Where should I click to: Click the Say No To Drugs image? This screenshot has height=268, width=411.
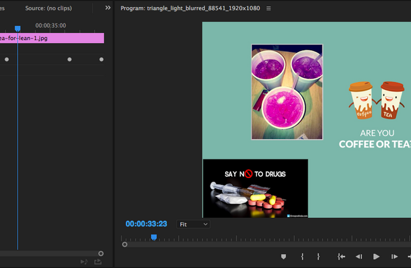pos(255,188)
